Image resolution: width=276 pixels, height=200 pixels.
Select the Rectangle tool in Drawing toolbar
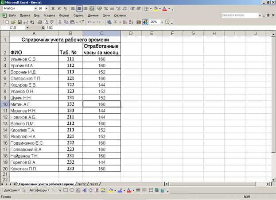66,190
